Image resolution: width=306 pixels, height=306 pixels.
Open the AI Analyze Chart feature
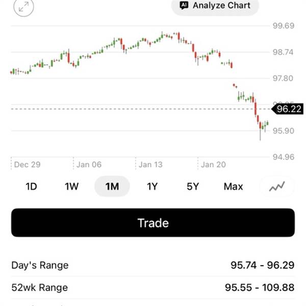coord(215,6)
